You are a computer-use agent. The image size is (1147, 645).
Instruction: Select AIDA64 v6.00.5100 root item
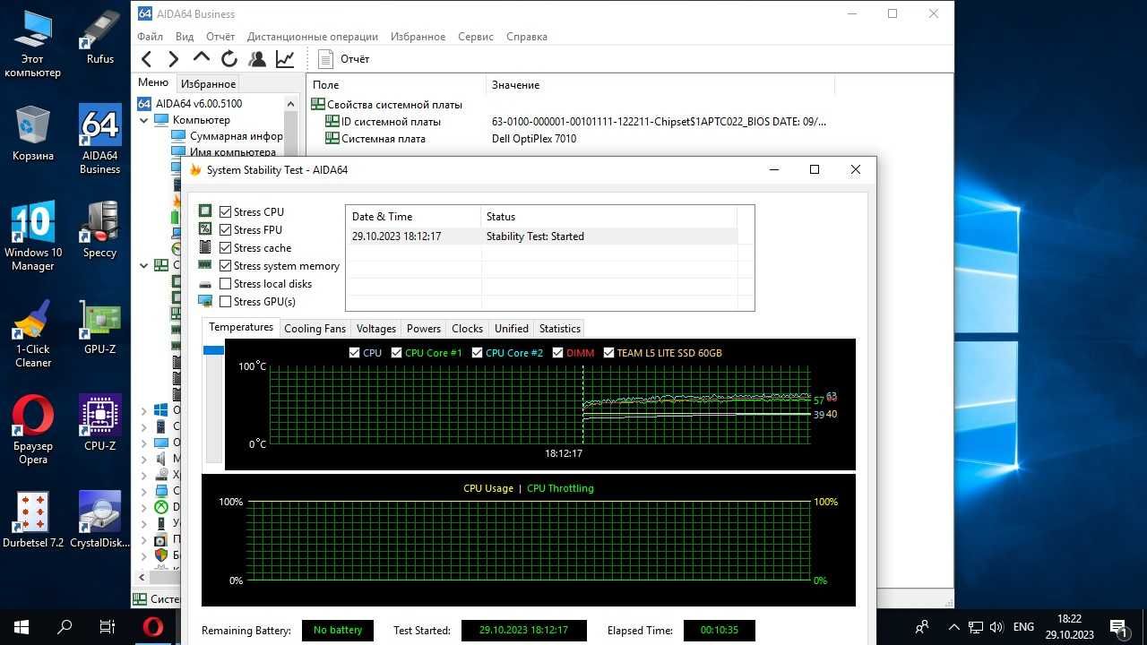(x=190, y=104)
